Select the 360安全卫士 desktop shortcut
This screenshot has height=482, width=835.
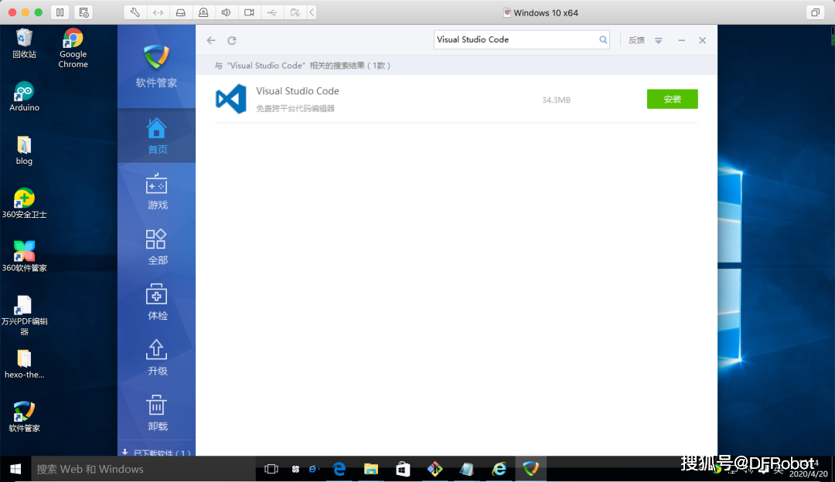(24, 204)
